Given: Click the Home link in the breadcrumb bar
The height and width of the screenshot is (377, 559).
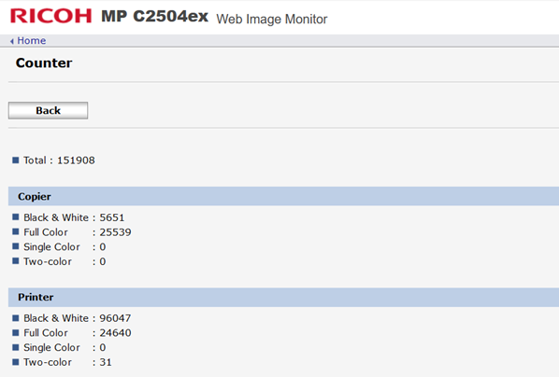Looking at the screenshot, I should (x=32, y=40).
